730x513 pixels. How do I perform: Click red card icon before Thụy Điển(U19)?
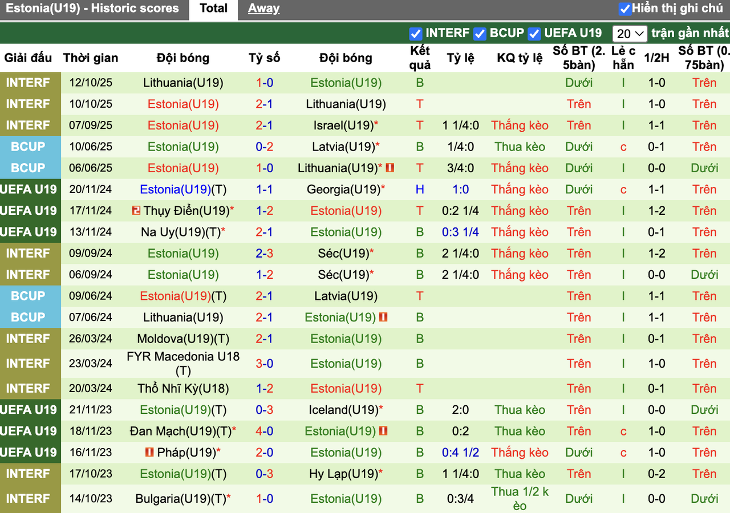[x=136, y=211]
